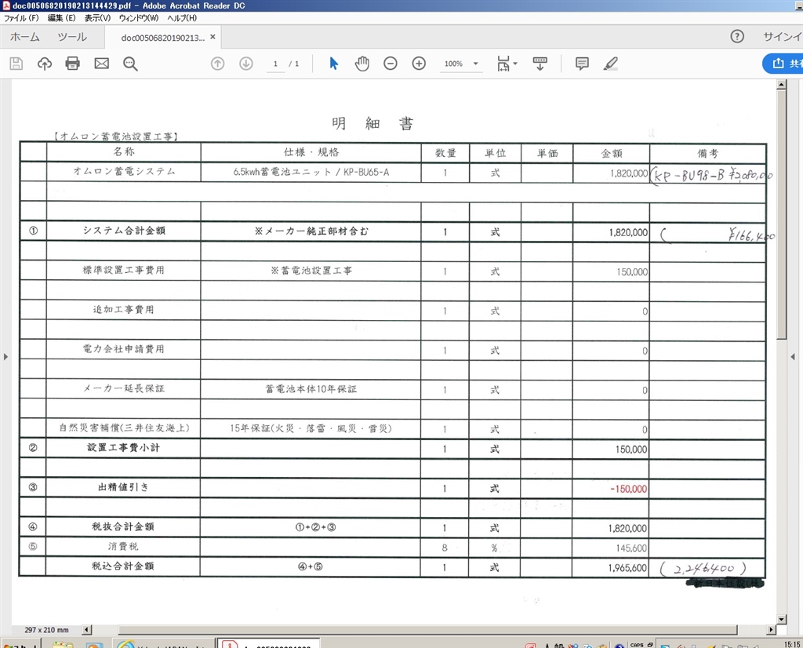Click the 設置工事費小計 row label

[x=123, y=448]
